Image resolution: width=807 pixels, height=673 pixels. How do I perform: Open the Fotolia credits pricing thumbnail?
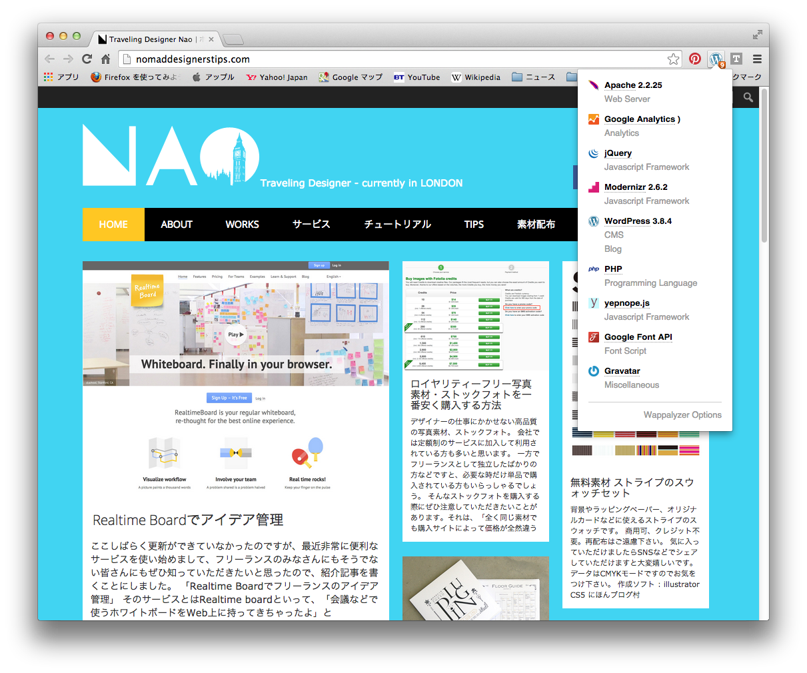pyautogui.click(x=476, y=316)
